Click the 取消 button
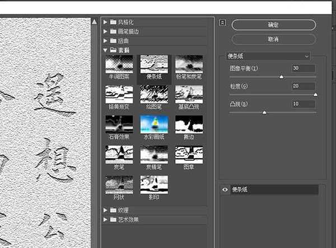Screen dimensions: 336x248 pos(273,40)
